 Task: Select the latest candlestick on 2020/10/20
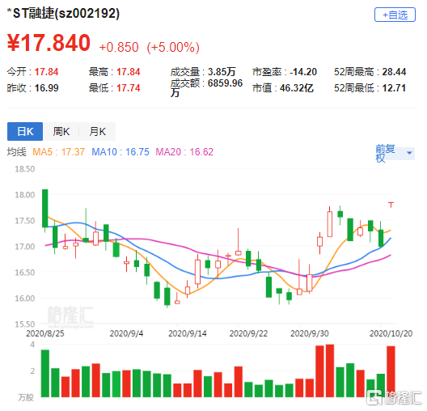pyautogui.click(x=391, y=205)
